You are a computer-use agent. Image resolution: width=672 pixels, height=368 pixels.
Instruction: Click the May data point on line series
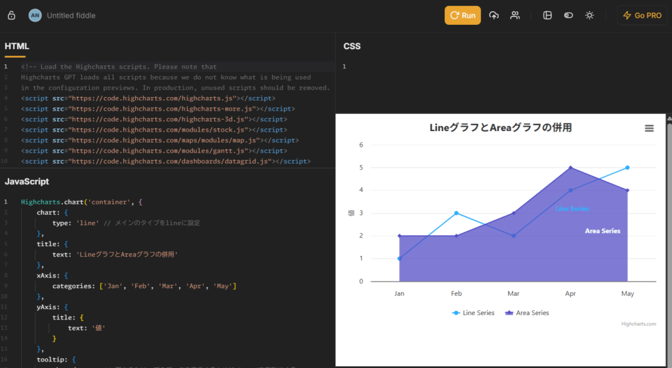coord(627,168)
